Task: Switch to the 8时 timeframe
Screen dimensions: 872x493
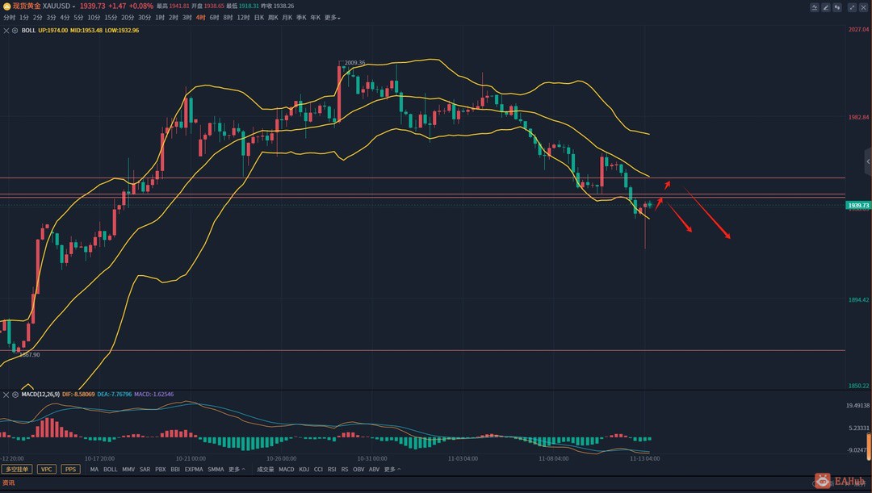Action: tap(228, 18)
